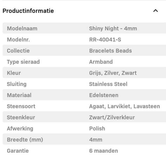Click the Armband type value
Viewport: 166px width, 166px height.
(x=101, y=62)
